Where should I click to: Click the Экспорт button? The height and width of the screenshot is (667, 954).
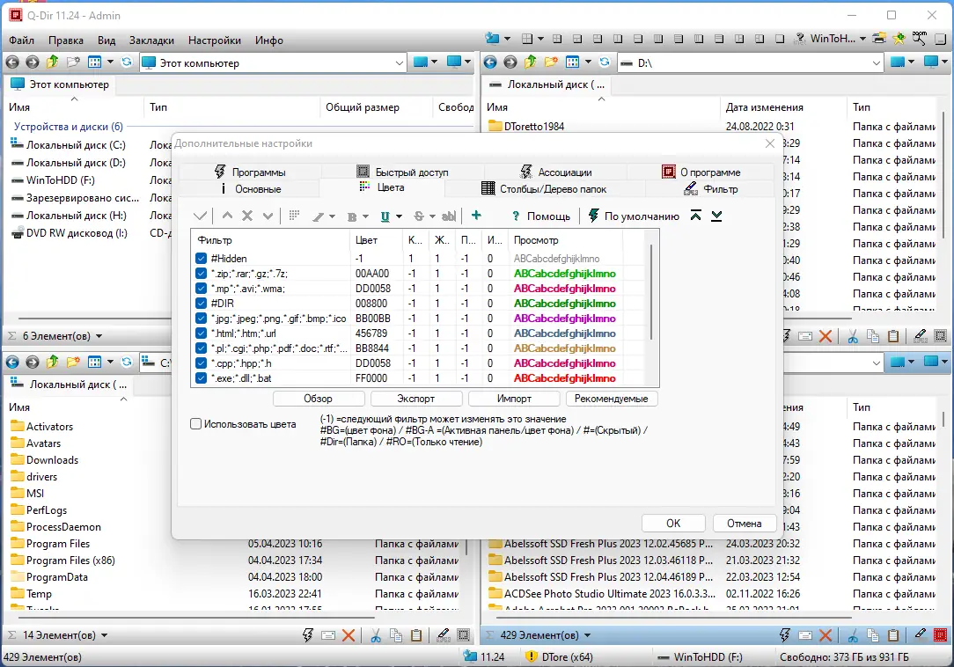[416, 399]
